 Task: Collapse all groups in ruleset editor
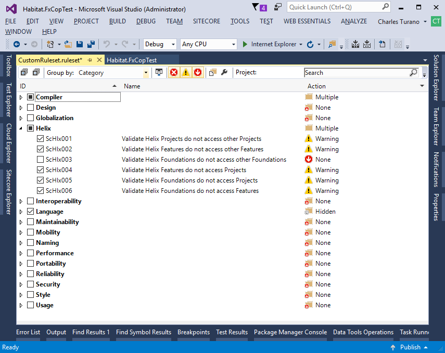36,73
